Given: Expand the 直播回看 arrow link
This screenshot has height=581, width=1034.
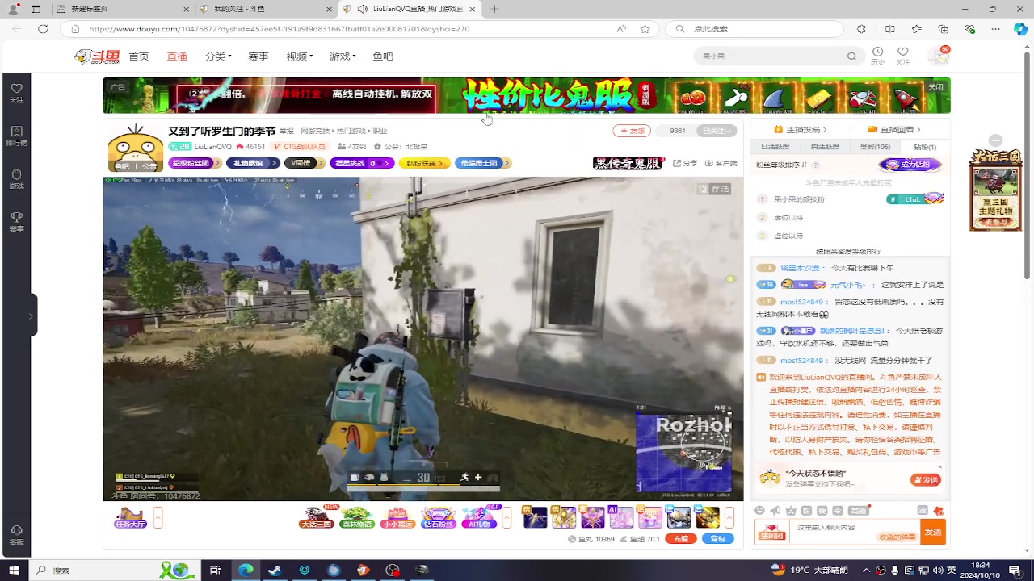Looking at the screenshot, I should pos(894,129).
